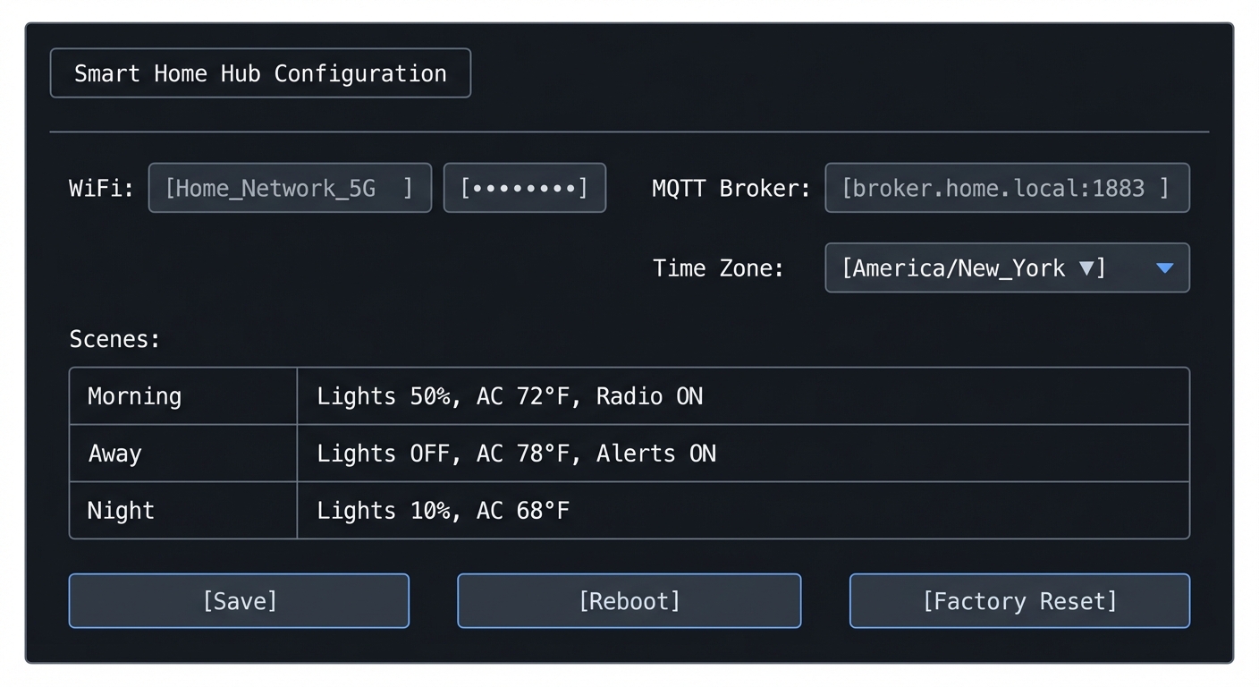1259x687 pixels.
Task: Edit the MQTT Broker address field
Action: pyautogui.click(x=1007, y=188)
